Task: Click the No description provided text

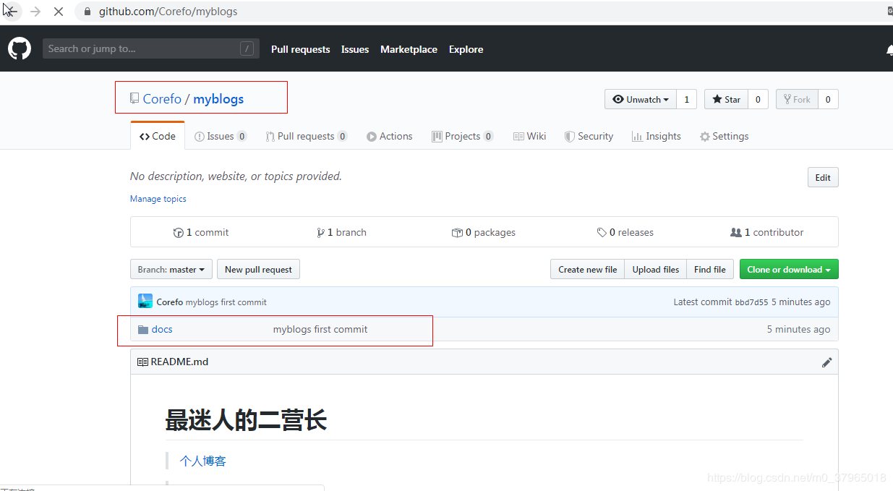Action: coord(236,176)
